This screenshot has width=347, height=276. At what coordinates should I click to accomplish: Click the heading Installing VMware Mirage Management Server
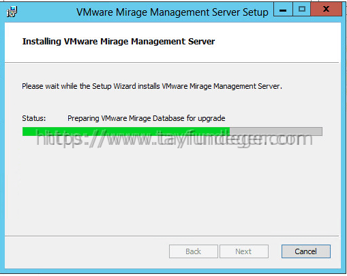[119, 42]
